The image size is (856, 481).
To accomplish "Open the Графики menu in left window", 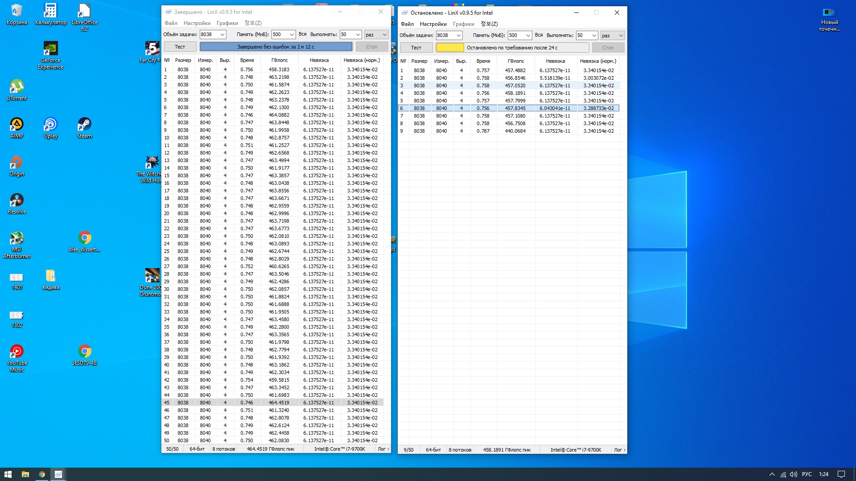I will [x=227, y=23].
